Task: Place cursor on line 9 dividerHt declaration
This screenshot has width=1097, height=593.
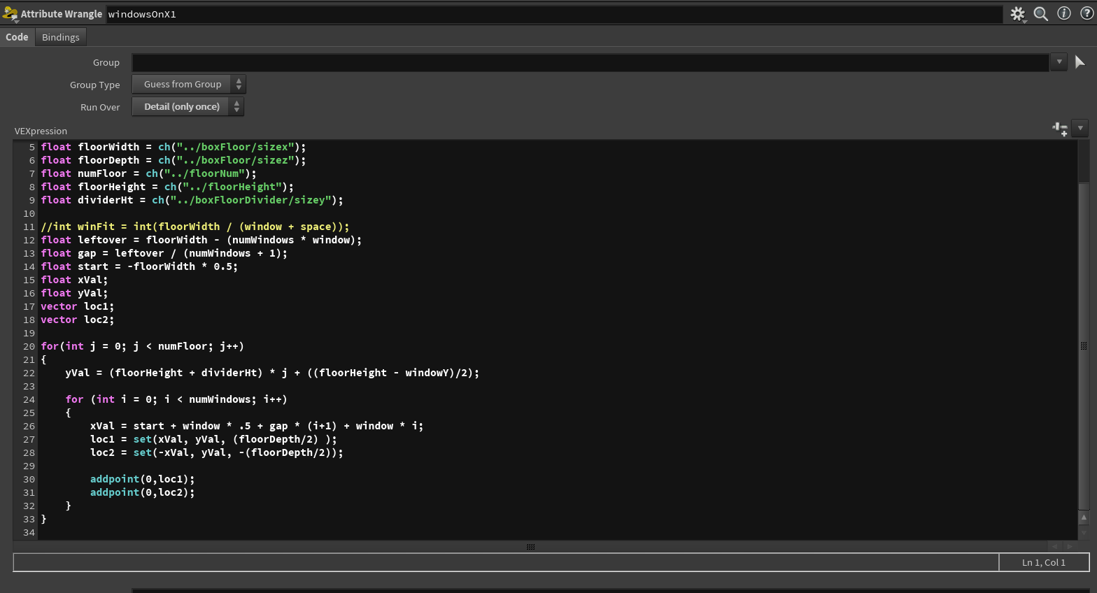Action: click(x=192, y=200)
